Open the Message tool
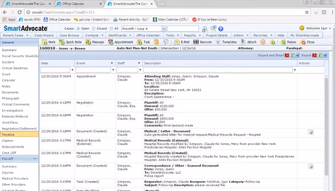 [95, 42]
